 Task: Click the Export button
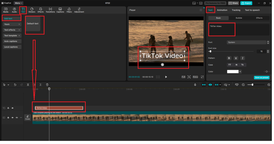pos(246,3)
